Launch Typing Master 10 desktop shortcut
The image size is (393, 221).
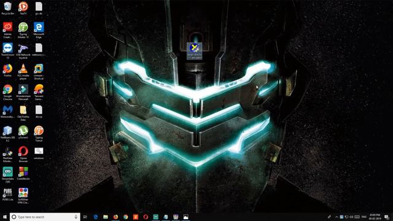coord(23,30)
